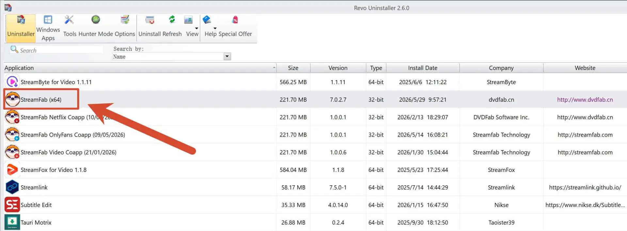Viewport: 627px width, 231px height.
Task: Select the StreamByte for Video app icon
Action: [12, 82]
